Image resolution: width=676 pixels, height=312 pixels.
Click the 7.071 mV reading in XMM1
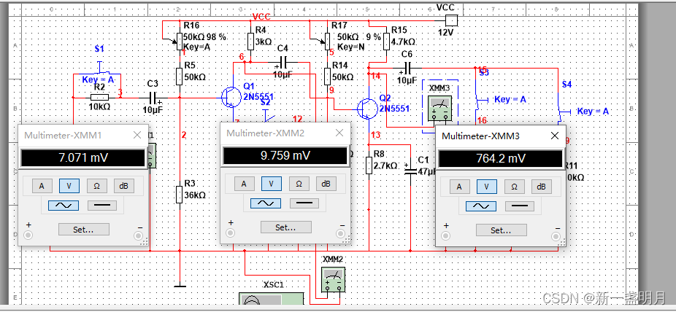[83, 158]
